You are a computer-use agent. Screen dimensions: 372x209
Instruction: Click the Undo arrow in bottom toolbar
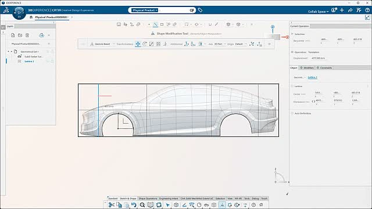134,205
